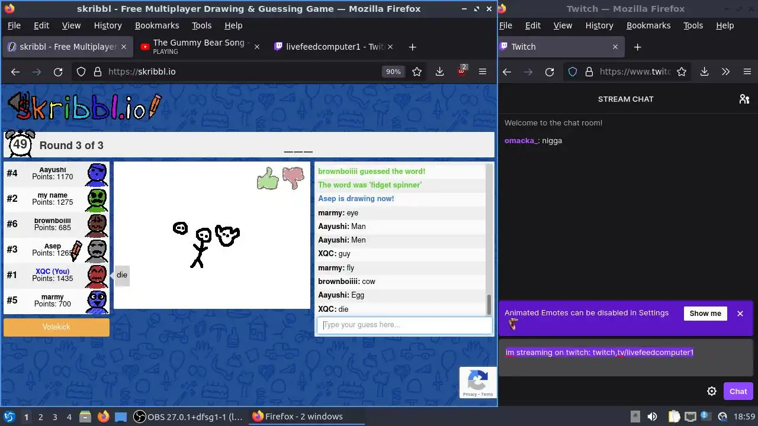Open the OBS 27.0.1 taskbar entry
758x426 pixels.
coord(188,417)
